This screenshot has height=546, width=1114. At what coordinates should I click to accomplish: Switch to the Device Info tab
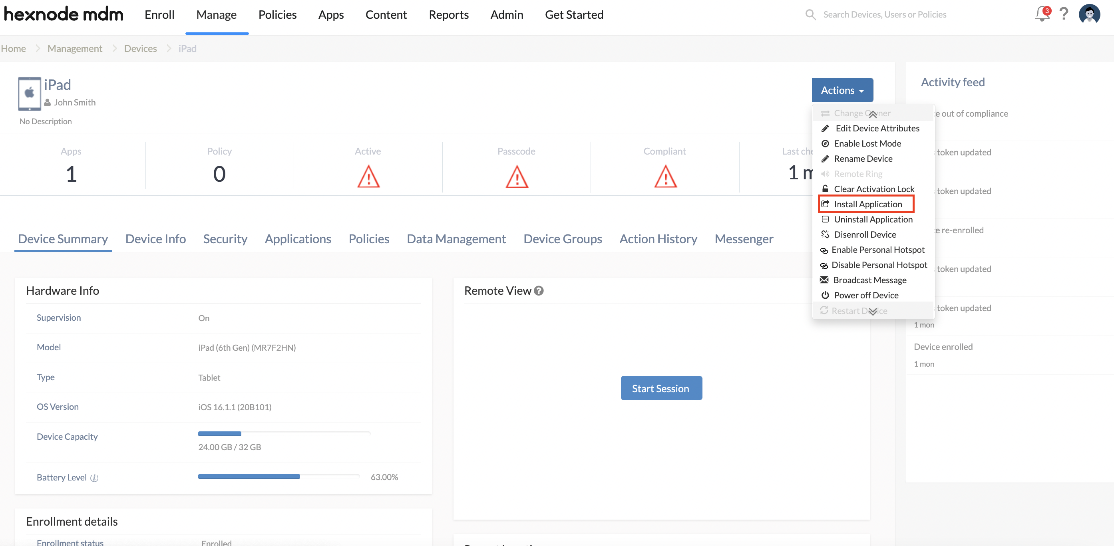coord(155,238)
